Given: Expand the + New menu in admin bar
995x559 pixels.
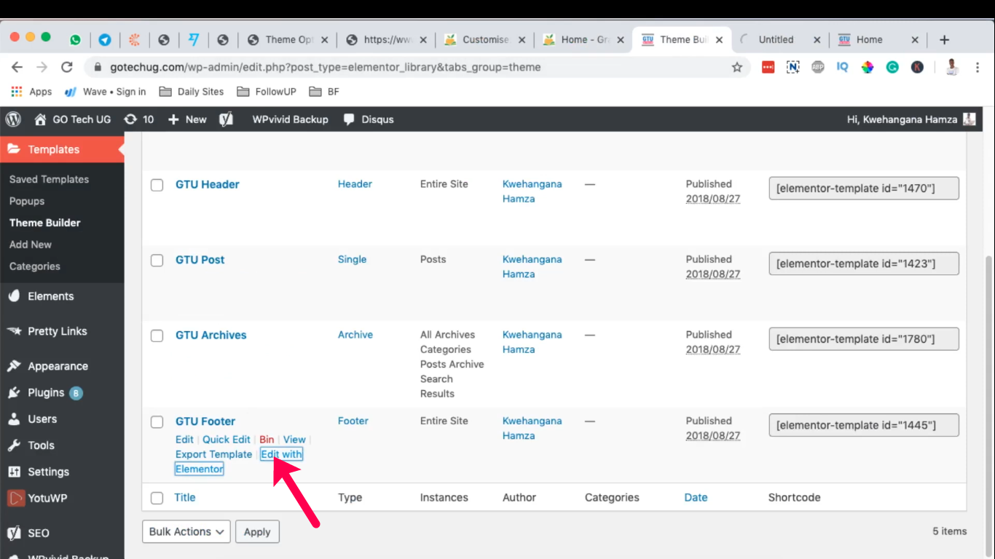Looking at the screenshot, I should click(x=187, y=119).
